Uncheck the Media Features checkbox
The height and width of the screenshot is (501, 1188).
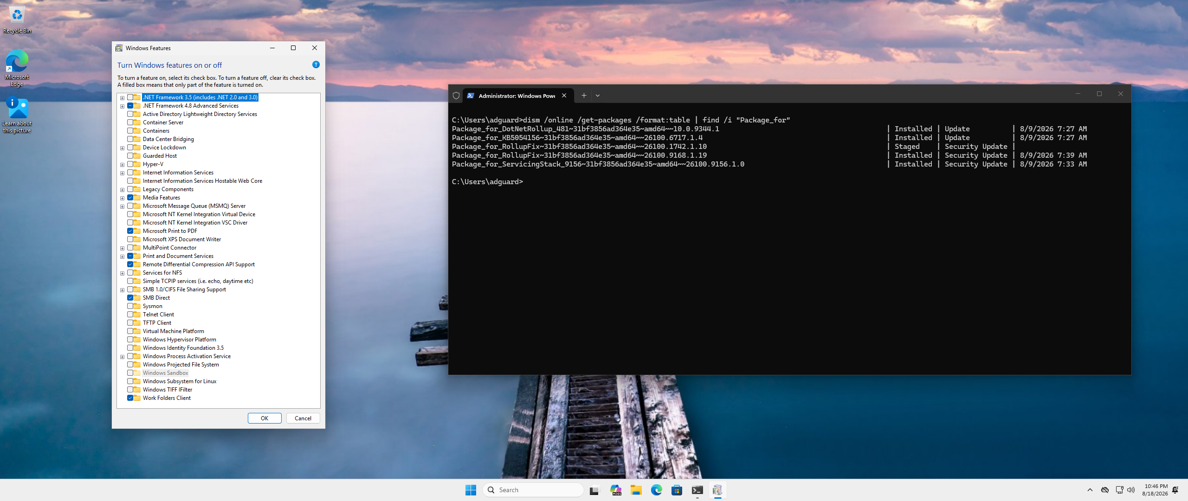click(130, 198)
